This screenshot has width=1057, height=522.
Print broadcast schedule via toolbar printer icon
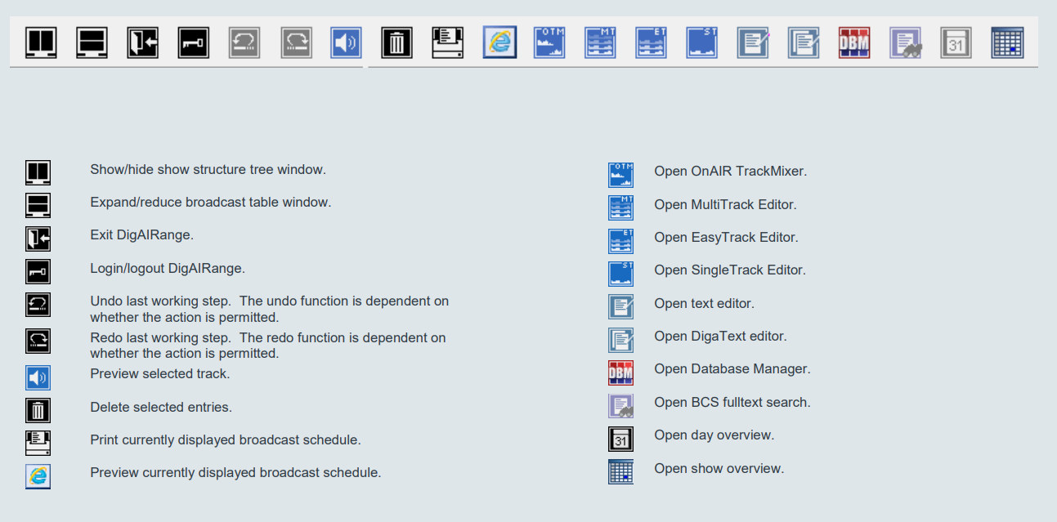tap(448, 42)
